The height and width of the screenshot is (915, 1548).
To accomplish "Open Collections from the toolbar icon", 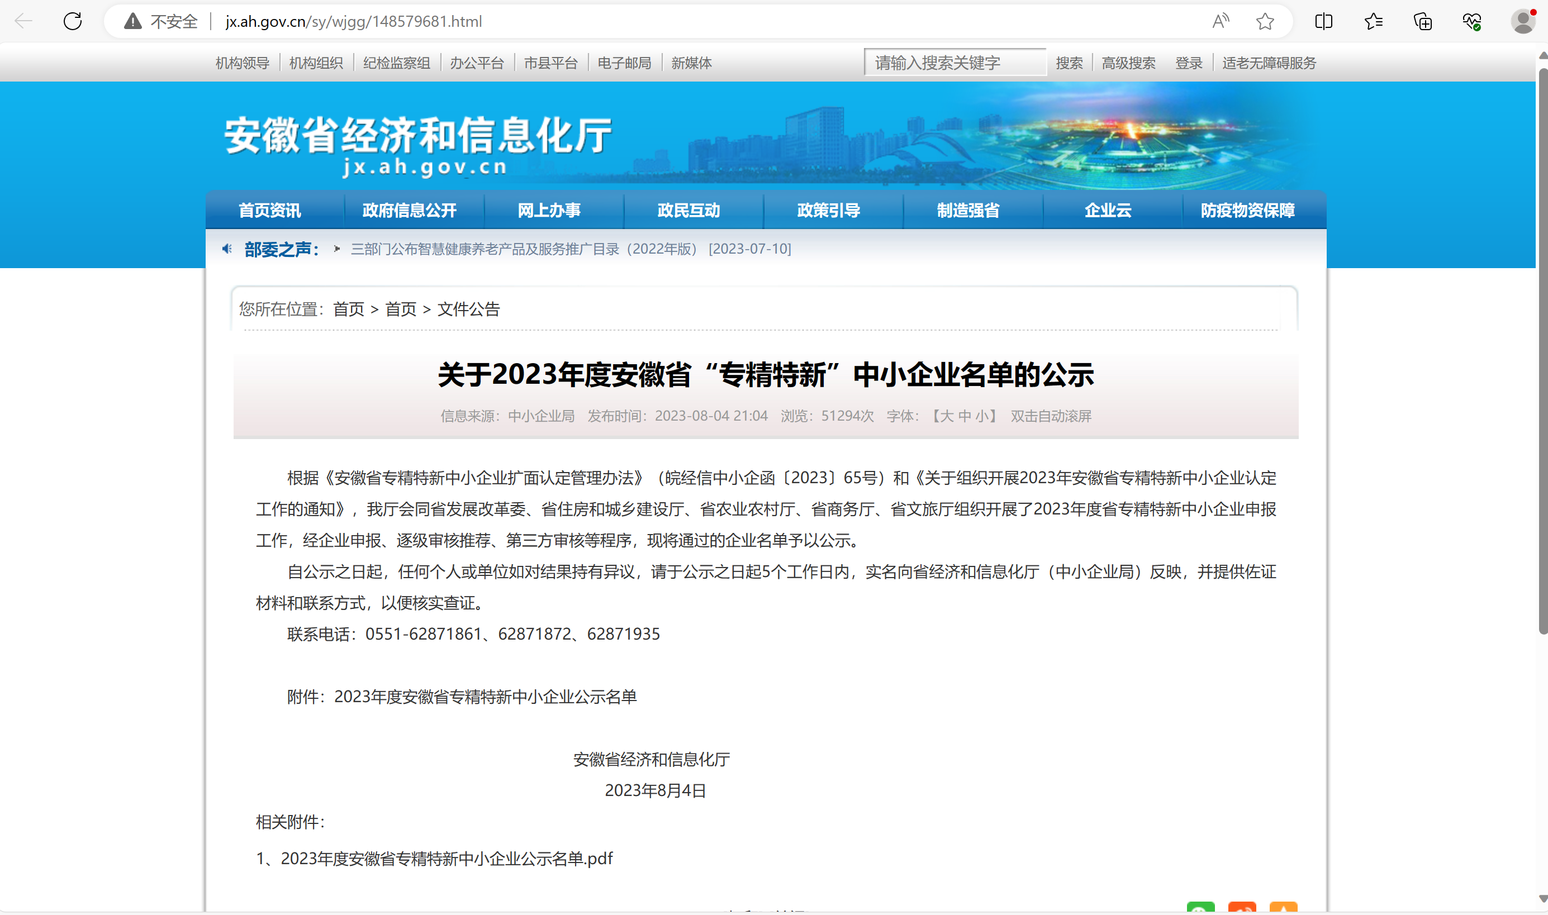I will pyautogui.click(x=1423, y=21).
